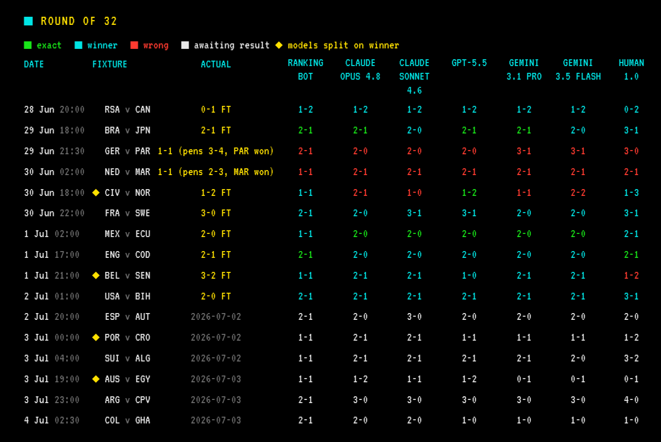Click the RANKING BOT column header
Viewport: 661px width, 442px height.
[x=306, y=70]
